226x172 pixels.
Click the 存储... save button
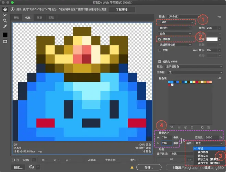pyautogui.click(x=149, y=167)
